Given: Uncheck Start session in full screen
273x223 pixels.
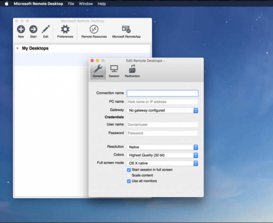Looking at the screenshot, I should pos(129,170).
